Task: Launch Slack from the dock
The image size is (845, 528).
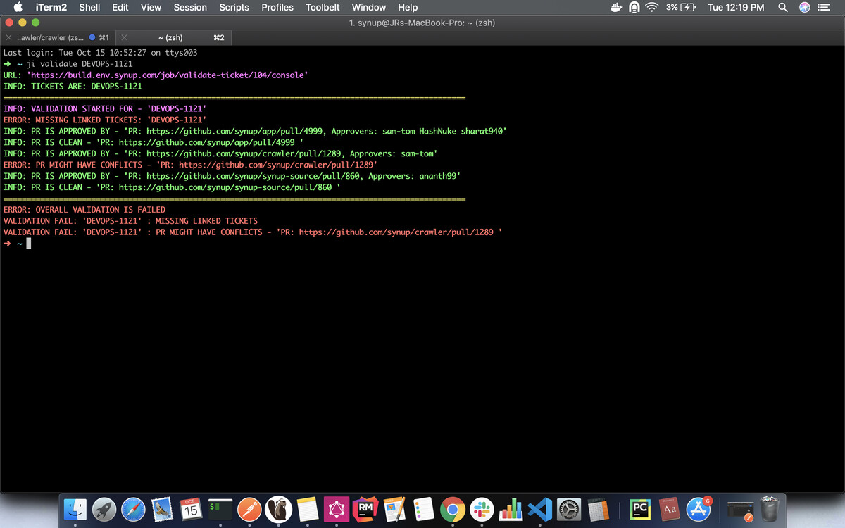Action: point(483,508)
